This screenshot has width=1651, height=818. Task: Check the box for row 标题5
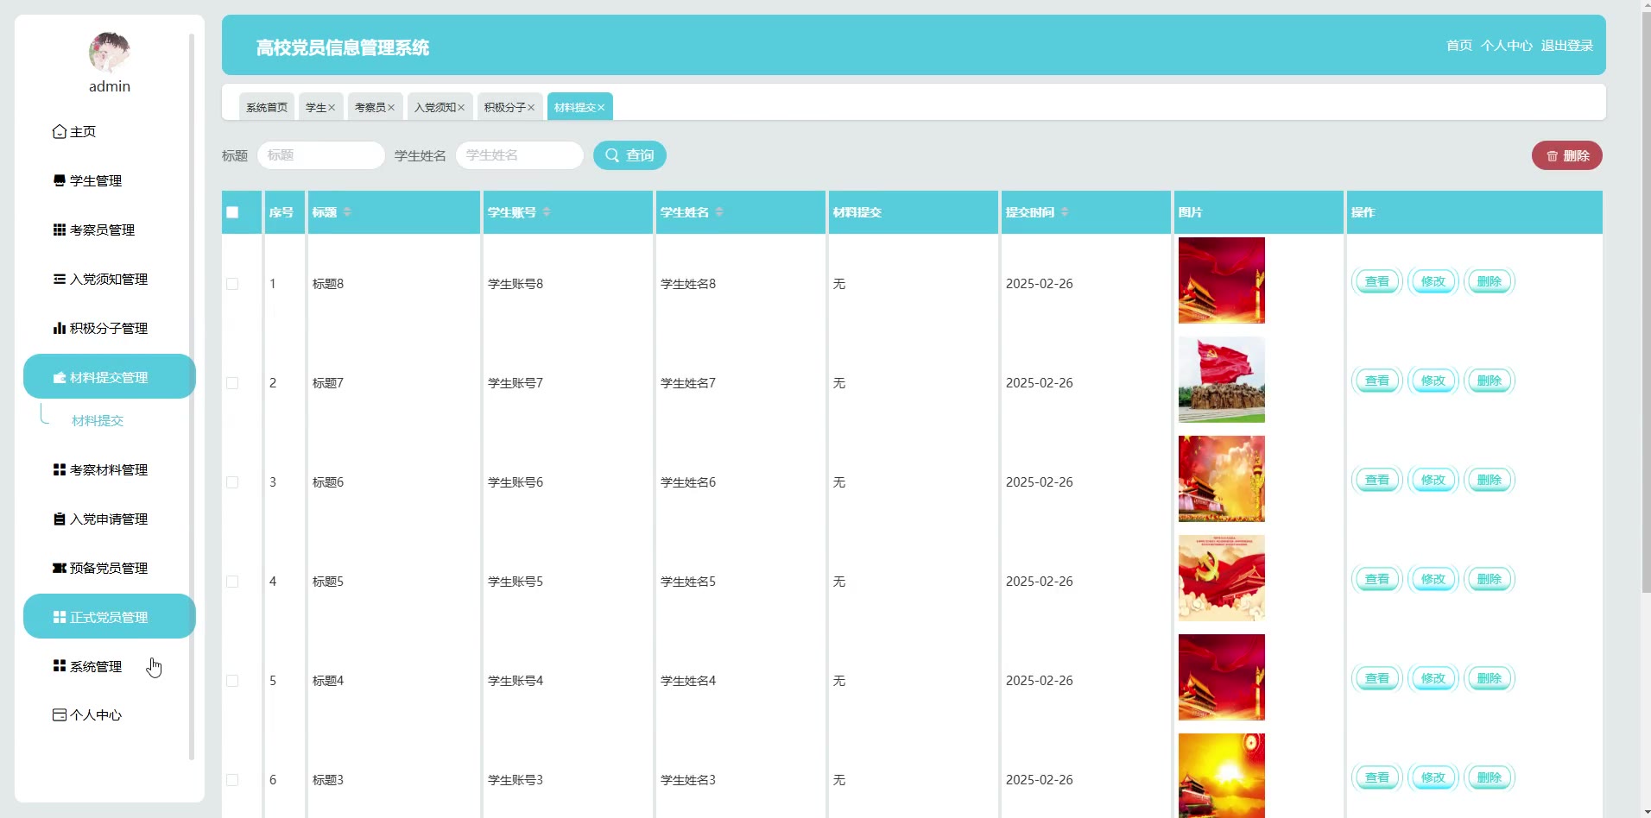232,582
